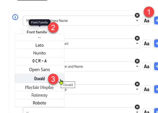Remove the Business Name row with X

[x=137, y=15]
